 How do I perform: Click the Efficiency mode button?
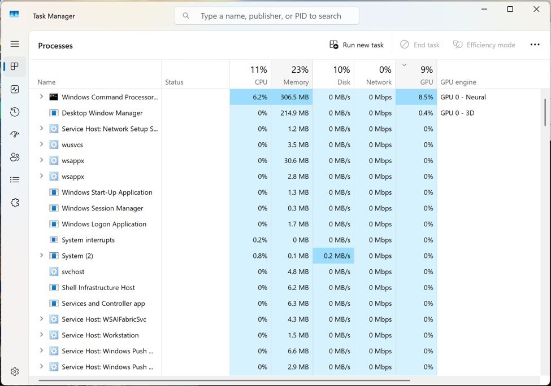484,45
